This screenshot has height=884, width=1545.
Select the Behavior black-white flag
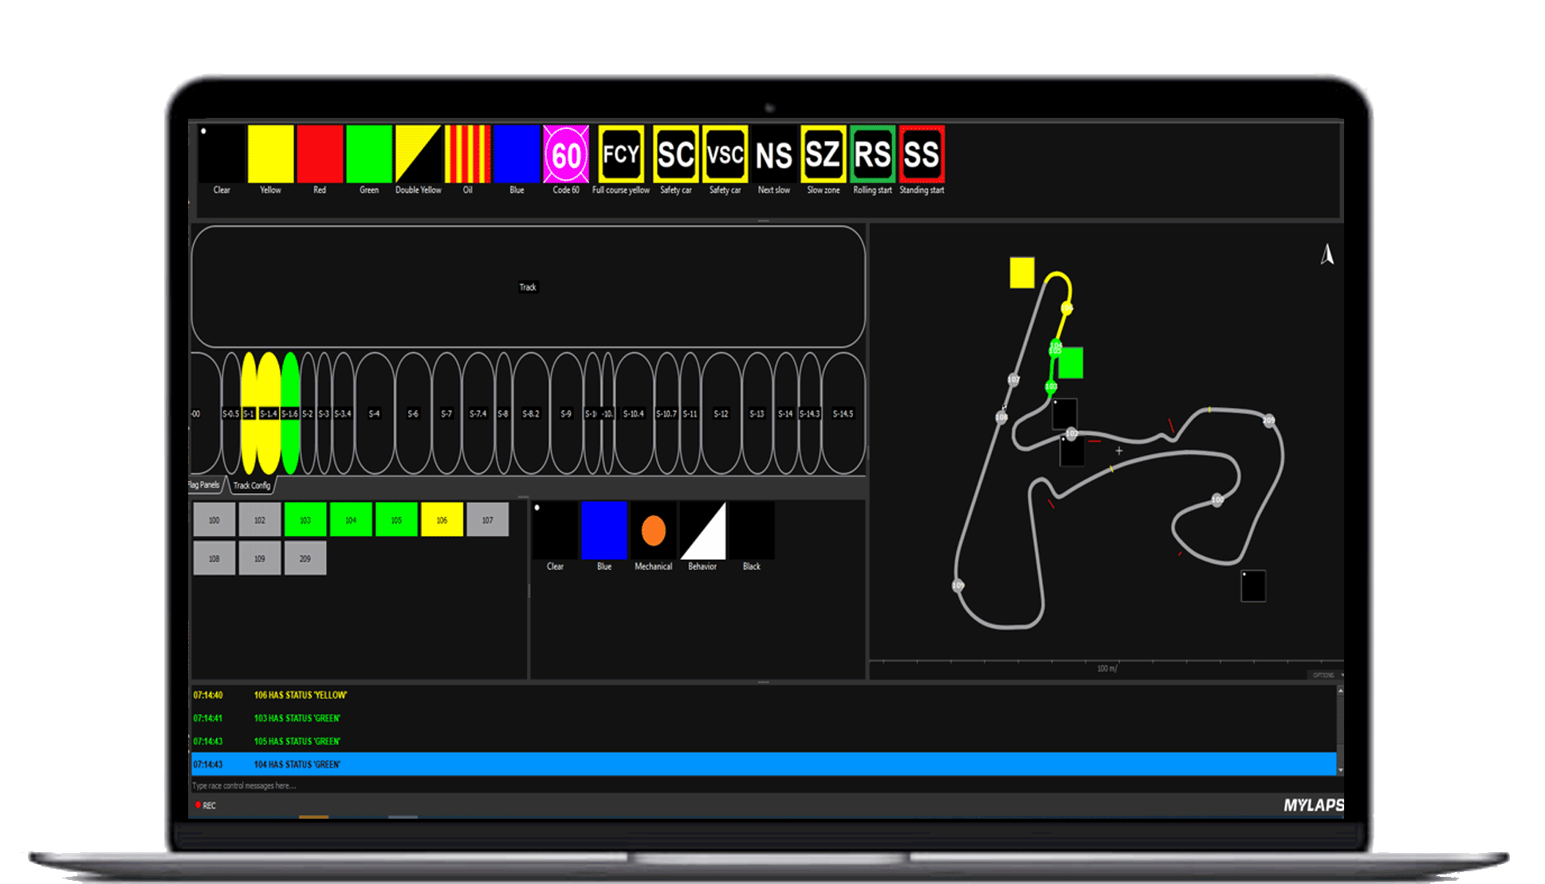coord(702,530)
